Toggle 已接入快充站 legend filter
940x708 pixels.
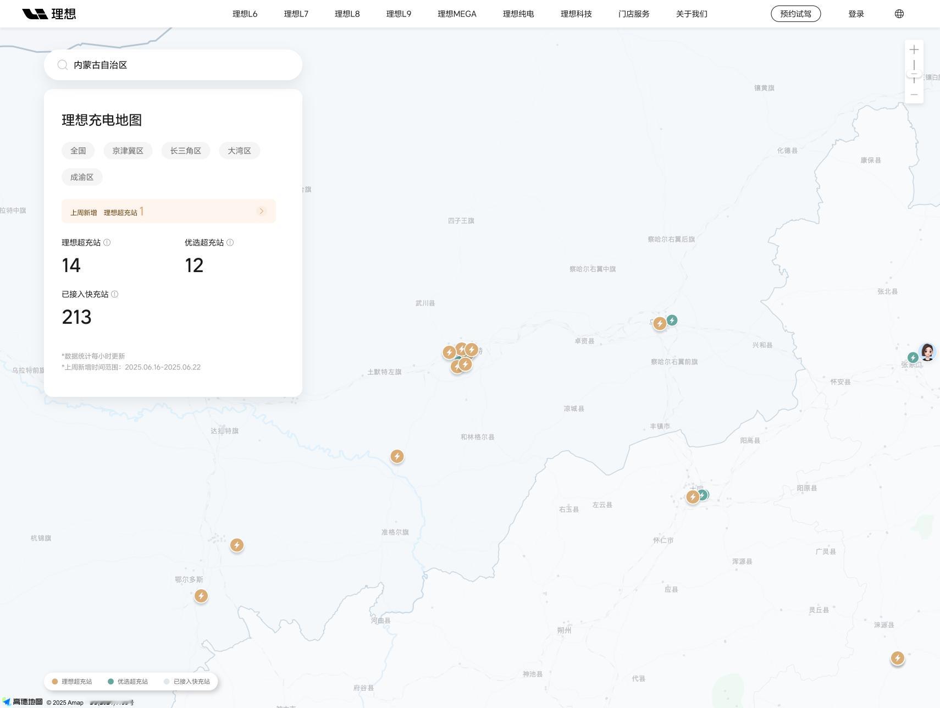point(187,682)
